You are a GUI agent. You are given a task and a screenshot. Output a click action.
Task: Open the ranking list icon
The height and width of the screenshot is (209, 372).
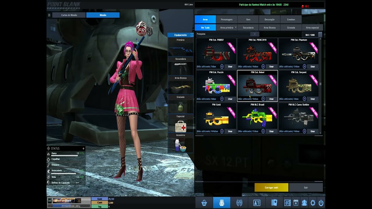click(287, 203)
